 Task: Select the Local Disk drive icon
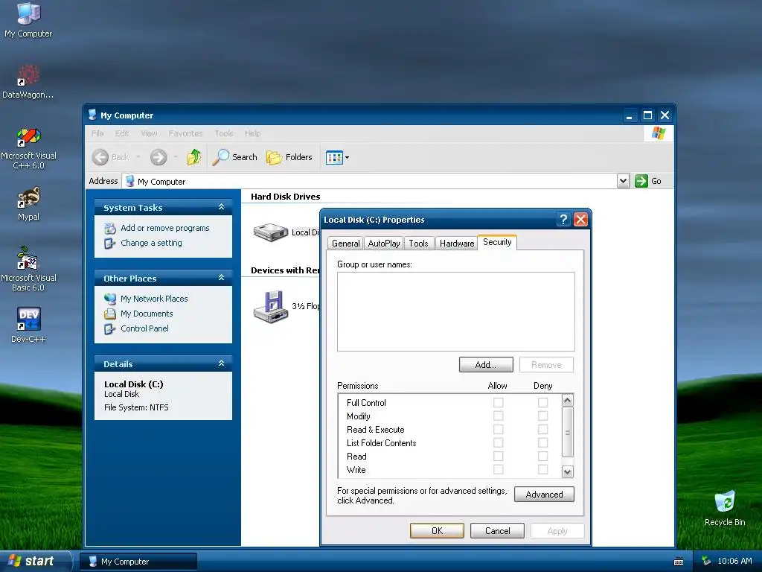(x=271, y=232)
